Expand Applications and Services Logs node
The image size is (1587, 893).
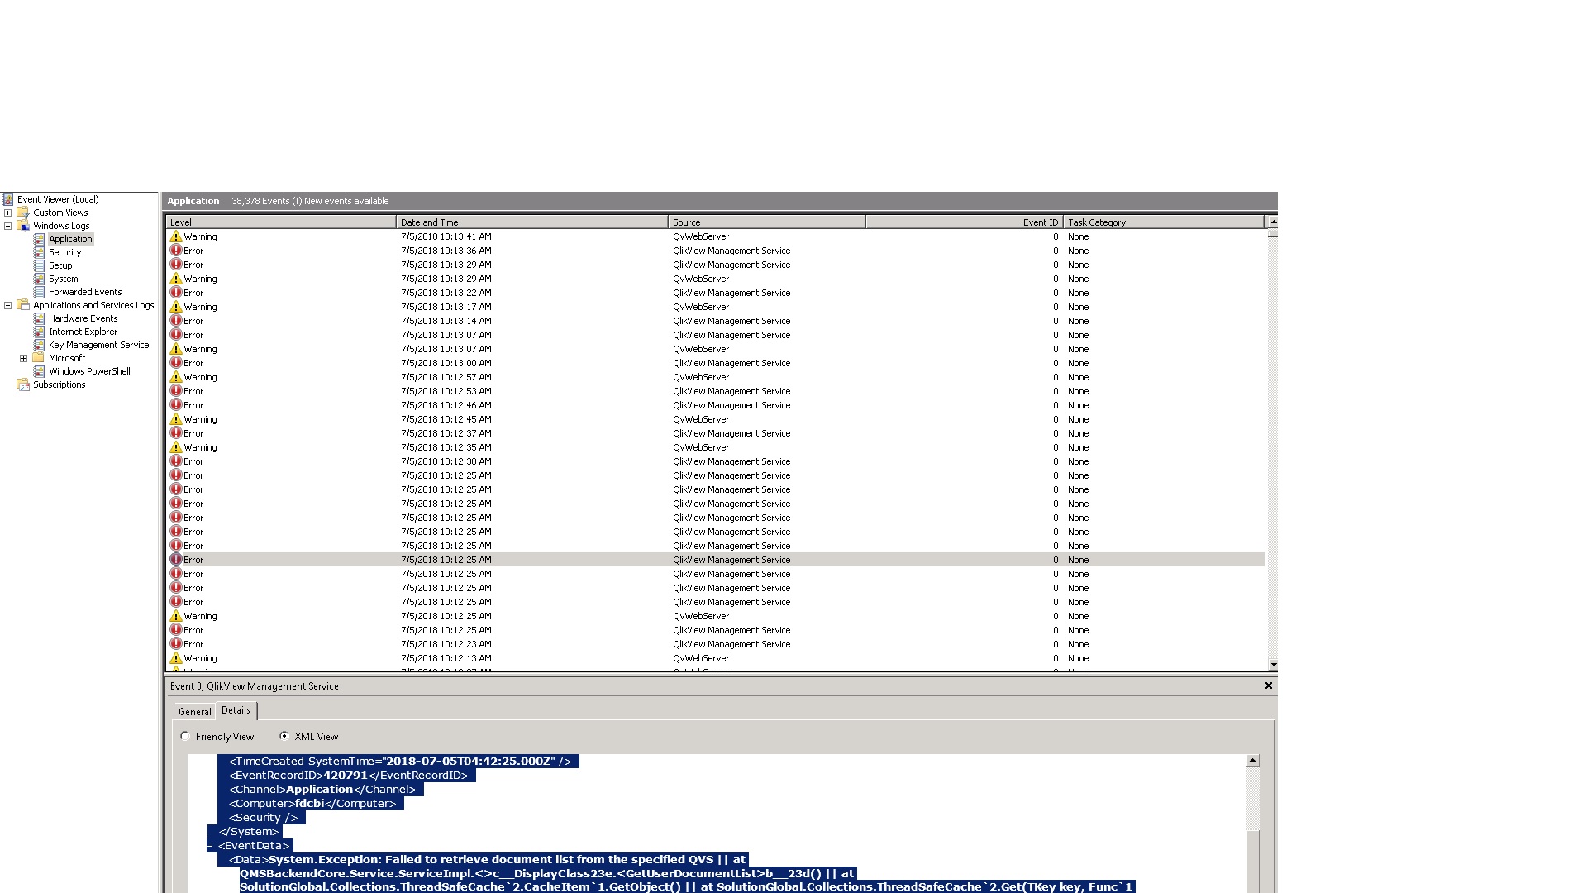10,305
